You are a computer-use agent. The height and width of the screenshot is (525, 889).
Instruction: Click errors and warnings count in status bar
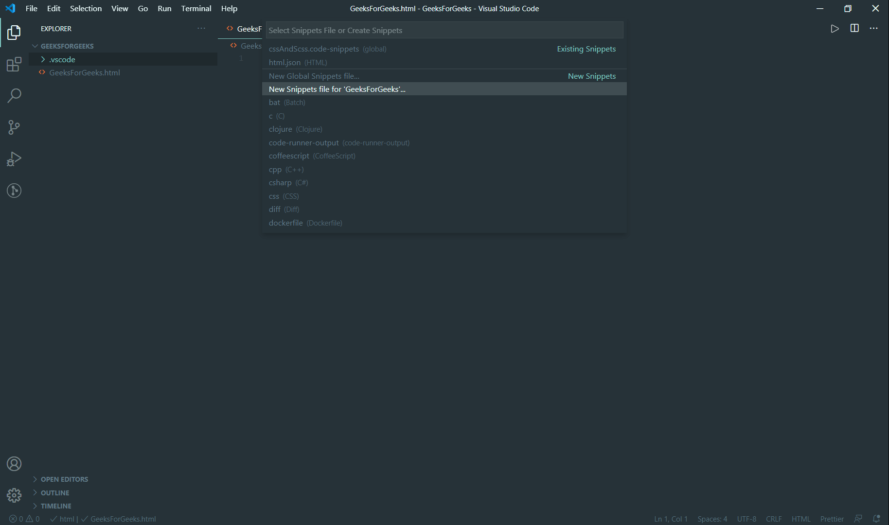point(24,519)
